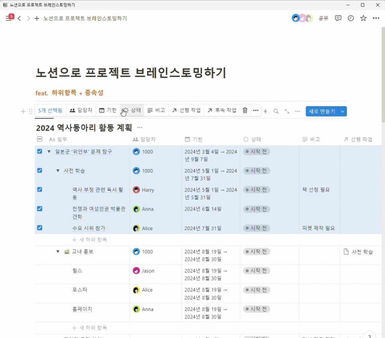Click the drag handle beside database
The image size is (385, 338).
tap(31, 111)
